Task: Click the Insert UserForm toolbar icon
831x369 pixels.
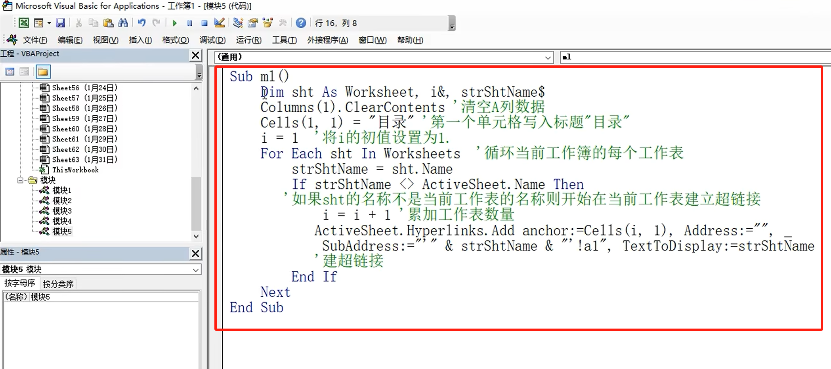Action: click(x=38, y=23)
